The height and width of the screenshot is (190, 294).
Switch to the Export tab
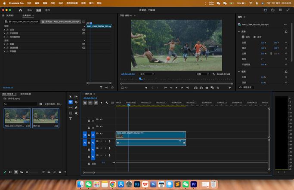[x=48, y=10]
